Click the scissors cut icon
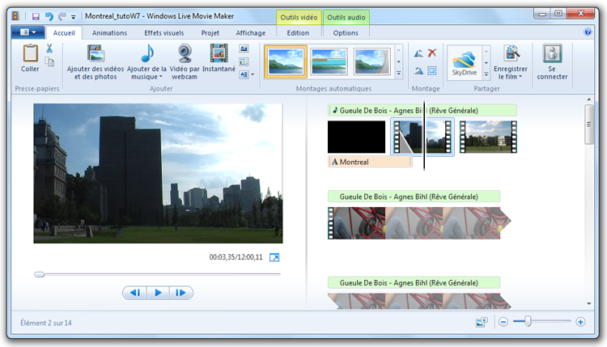 pos(49,48)
